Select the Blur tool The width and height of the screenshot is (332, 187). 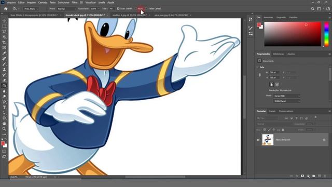4,91
